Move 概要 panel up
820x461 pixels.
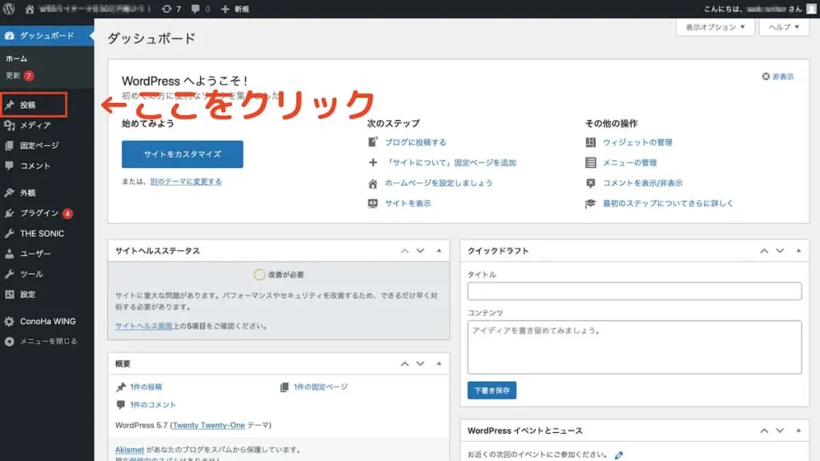404,364
